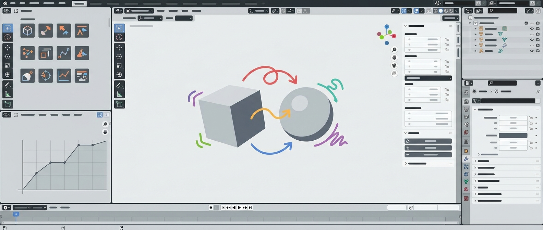Focus the outliner search field
Image resolution: width=543 pixels, height=230 pixels.
point(502,11)
